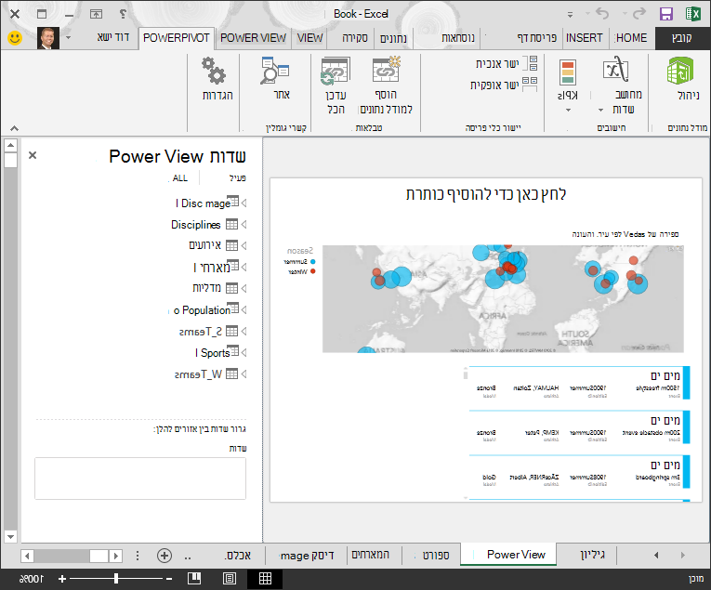The height and width of the screenshot is (590, 711).
Task: Click the smiley feedback icon
Action: pos(15,38)
